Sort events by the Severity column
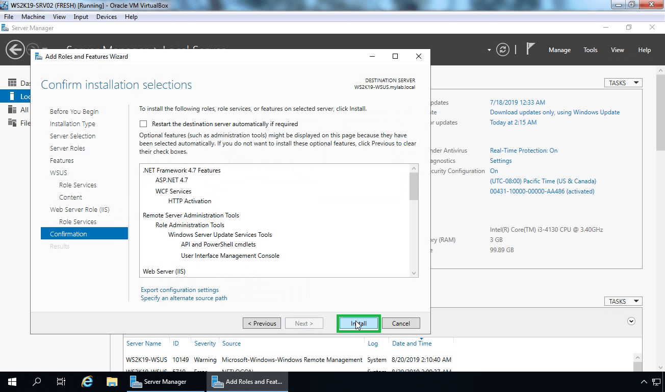The image size is (665, 392). pyautogui.click(x=205, y=344)
